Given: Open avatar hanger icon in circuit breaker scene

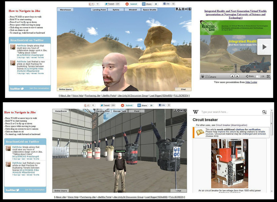Looking at the screenshot, I should 175,110.
